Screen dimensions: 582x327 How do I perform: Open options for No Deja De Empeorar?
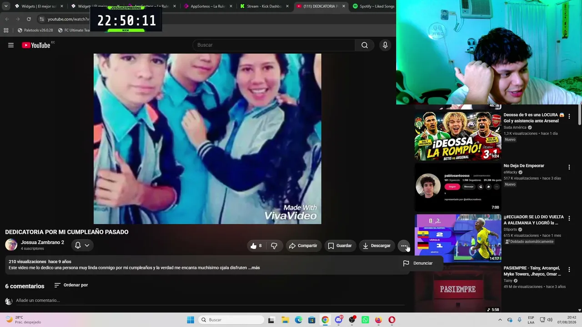point(569,167)
